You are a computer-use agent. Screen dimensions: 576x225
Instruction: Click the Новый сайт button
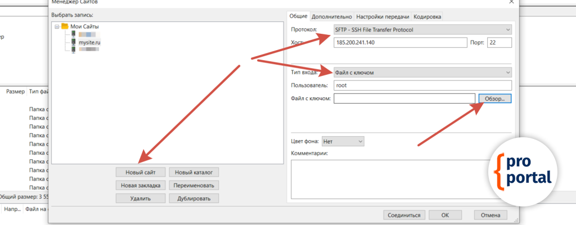[141, 172]
